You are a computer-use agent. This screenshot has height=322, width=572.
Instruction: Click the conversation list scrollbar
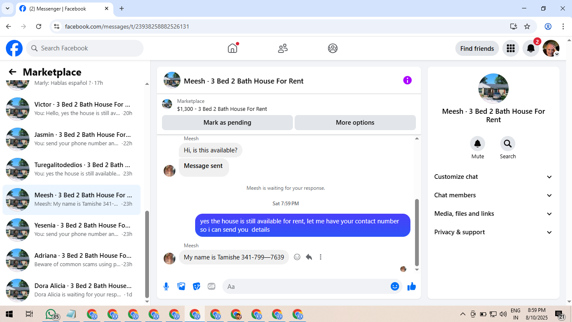click(x=147, y=254)
